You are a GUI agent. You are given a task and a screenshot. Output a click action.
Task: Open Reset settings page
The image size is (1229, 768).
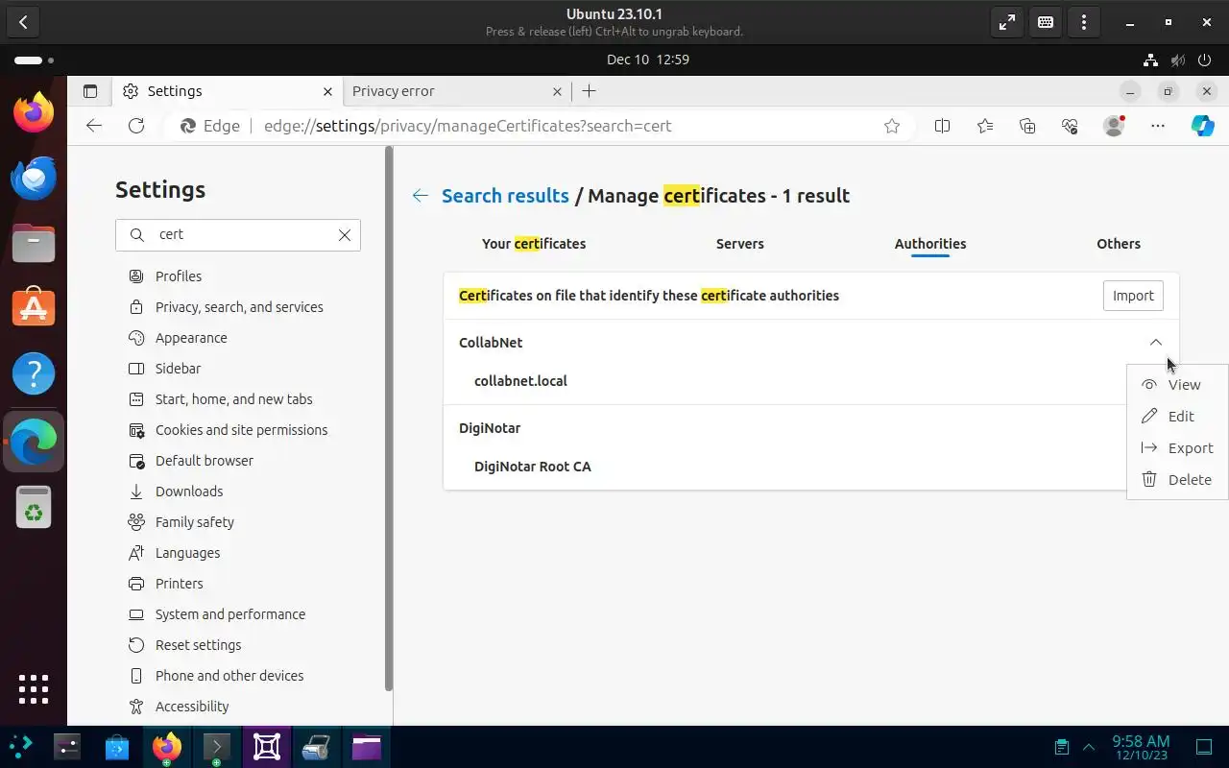point(198,645)
